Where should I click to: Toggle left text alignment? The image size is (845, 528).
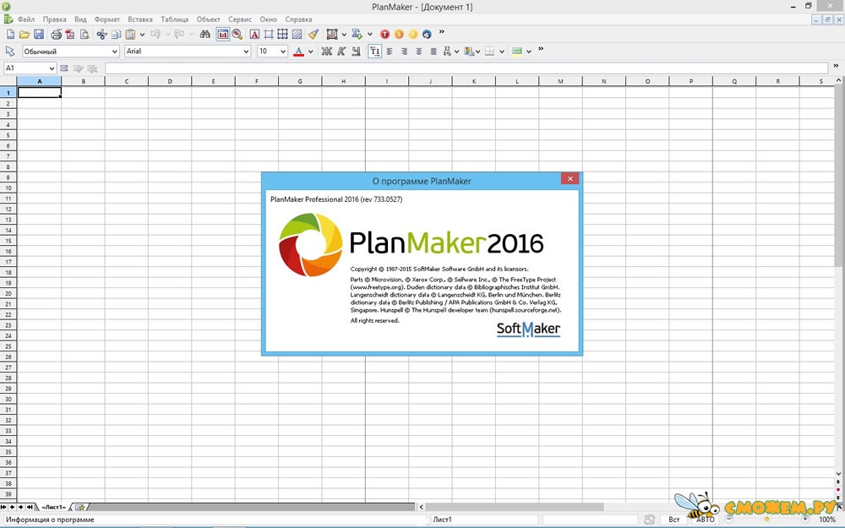point(390,52)
